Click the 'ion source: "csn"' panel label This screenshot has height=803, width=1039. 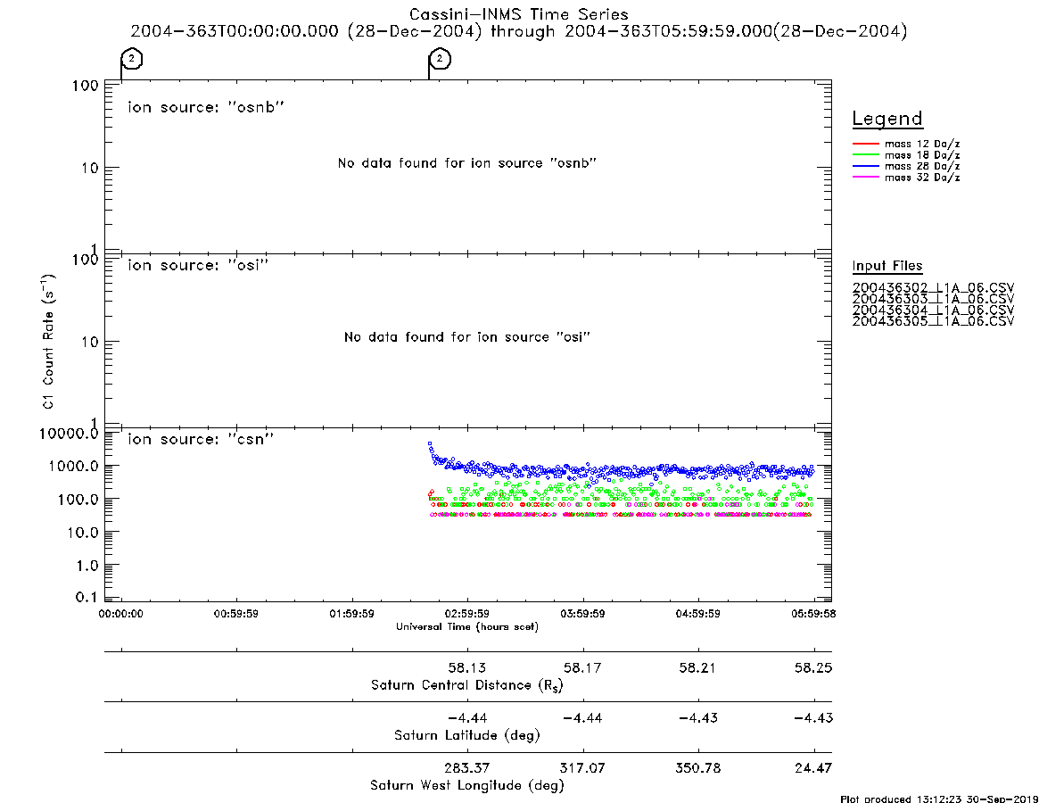tap(201, 439)
